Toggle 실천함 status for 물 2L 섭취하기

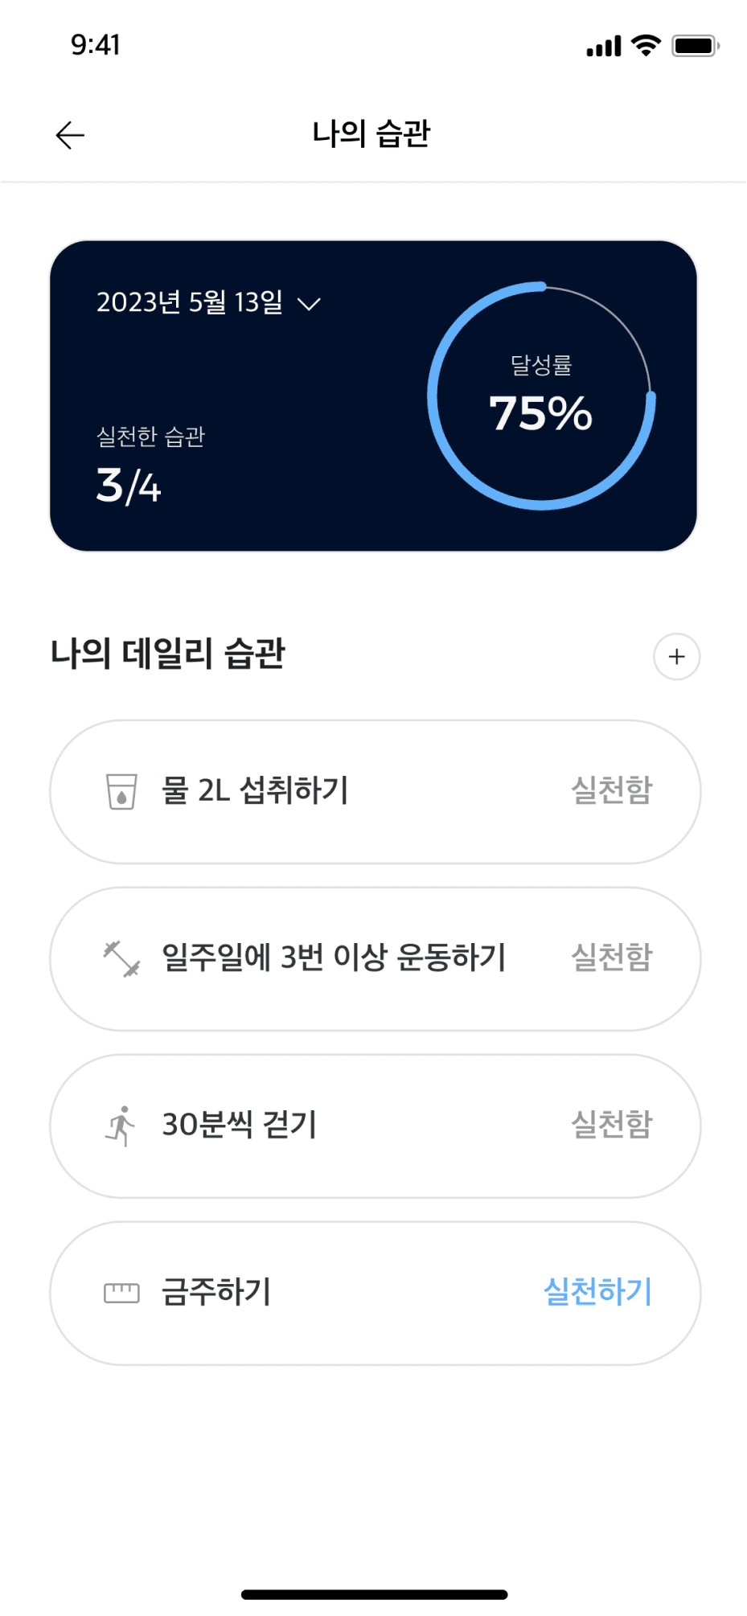(611, 790)
